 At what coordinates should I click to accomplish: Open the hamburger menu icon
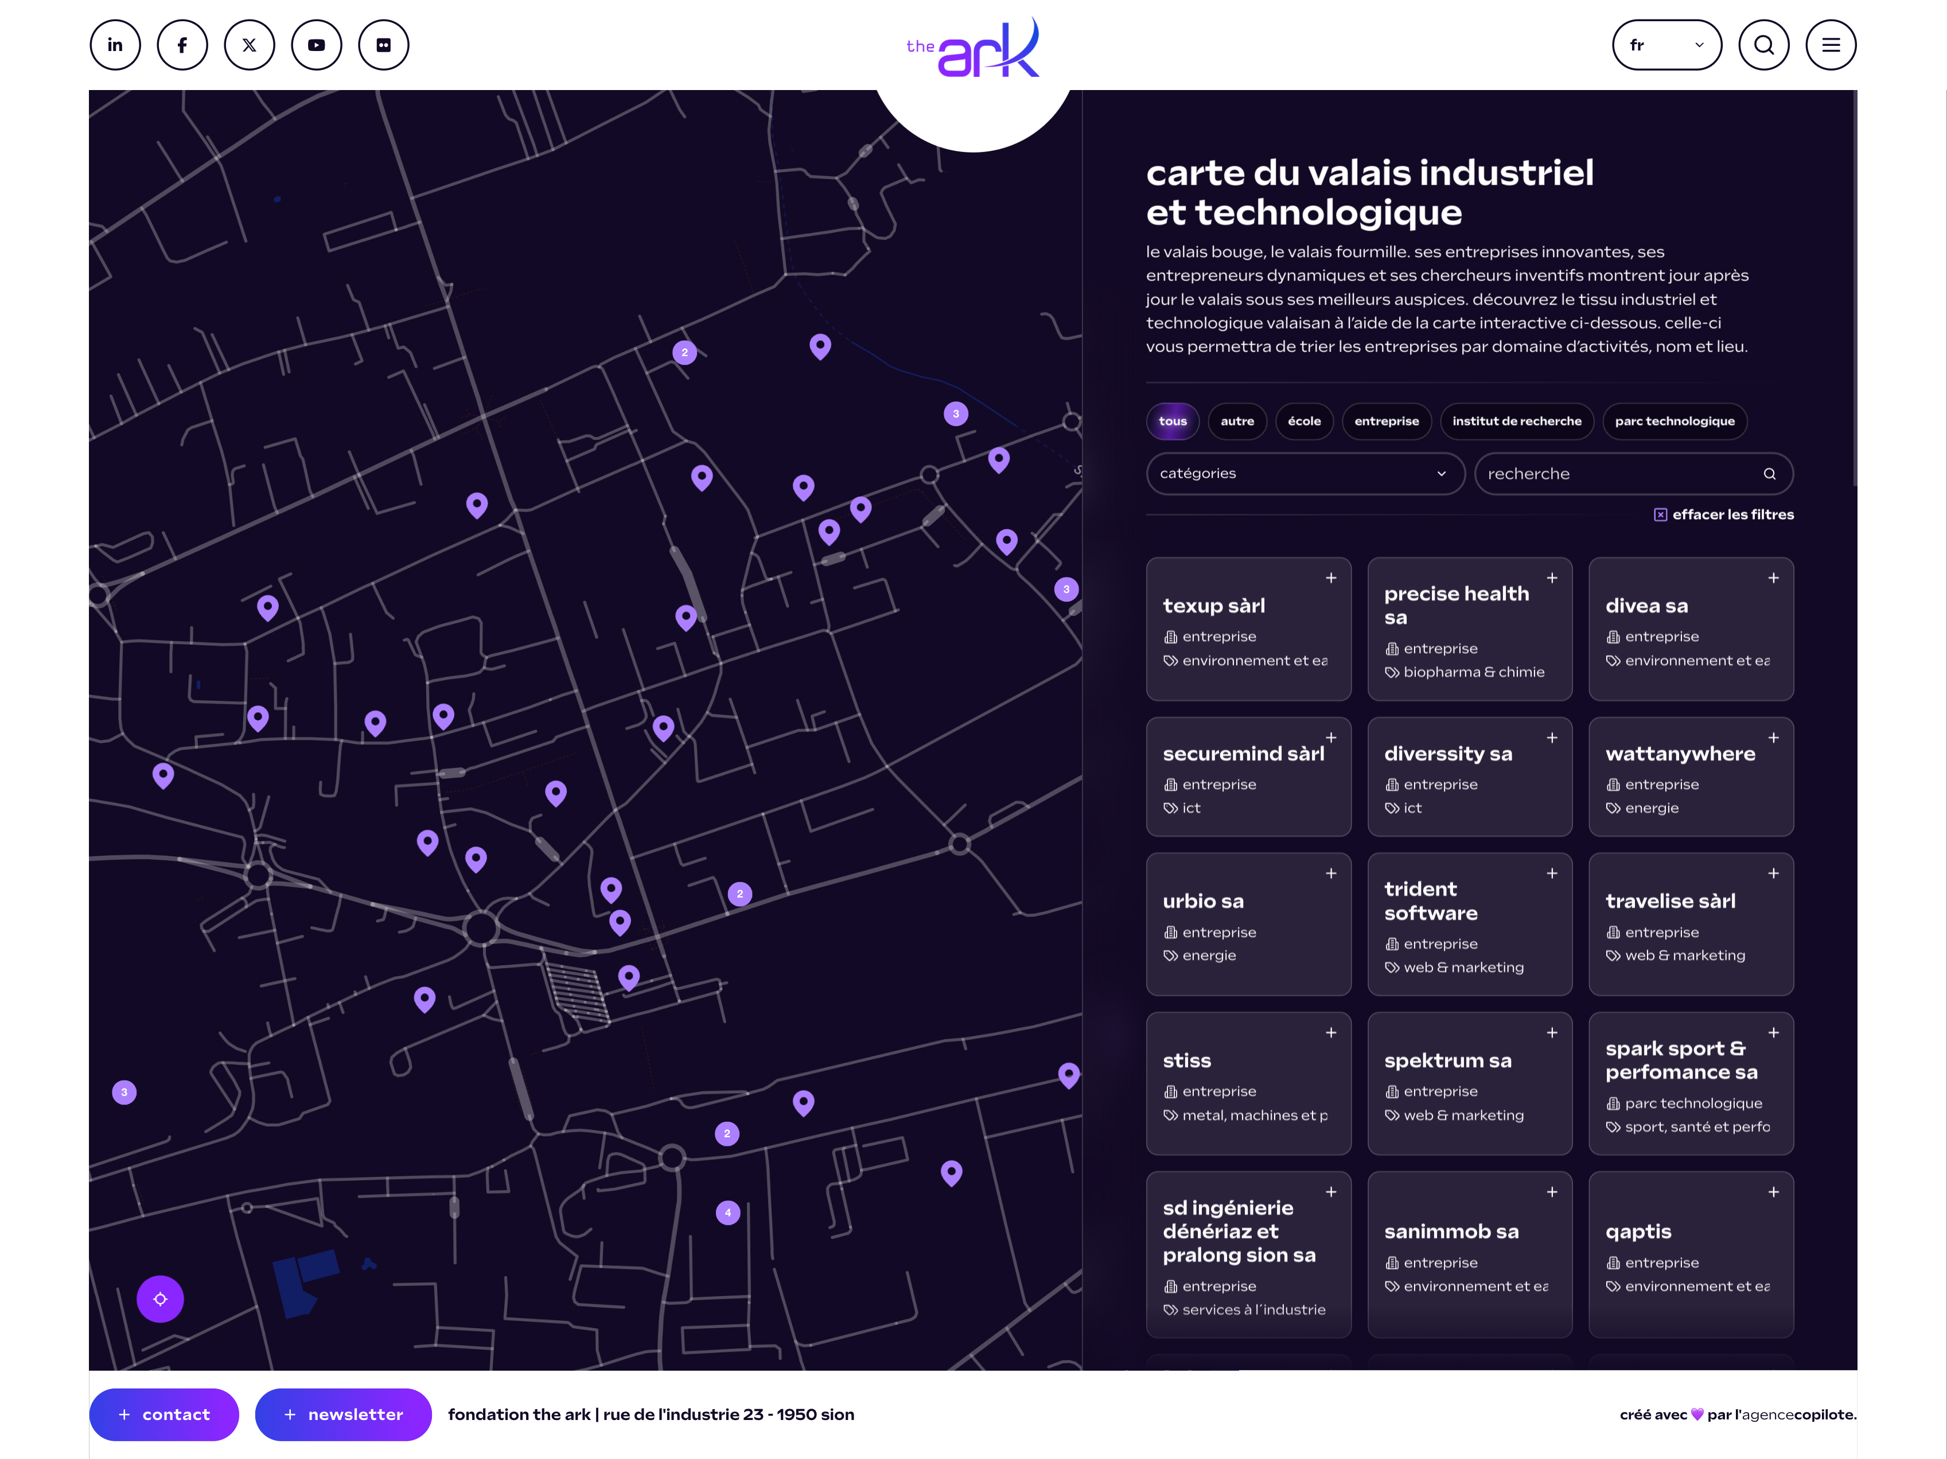1831,45
